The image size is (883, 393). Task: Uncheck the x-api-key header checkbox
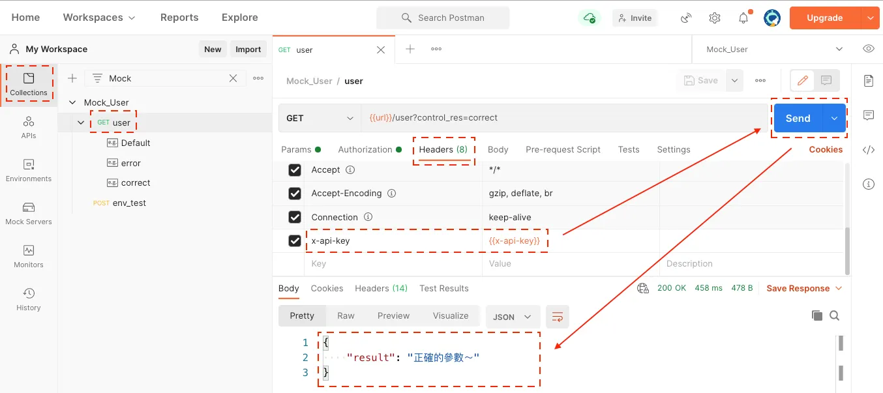(x=295, y=241)
